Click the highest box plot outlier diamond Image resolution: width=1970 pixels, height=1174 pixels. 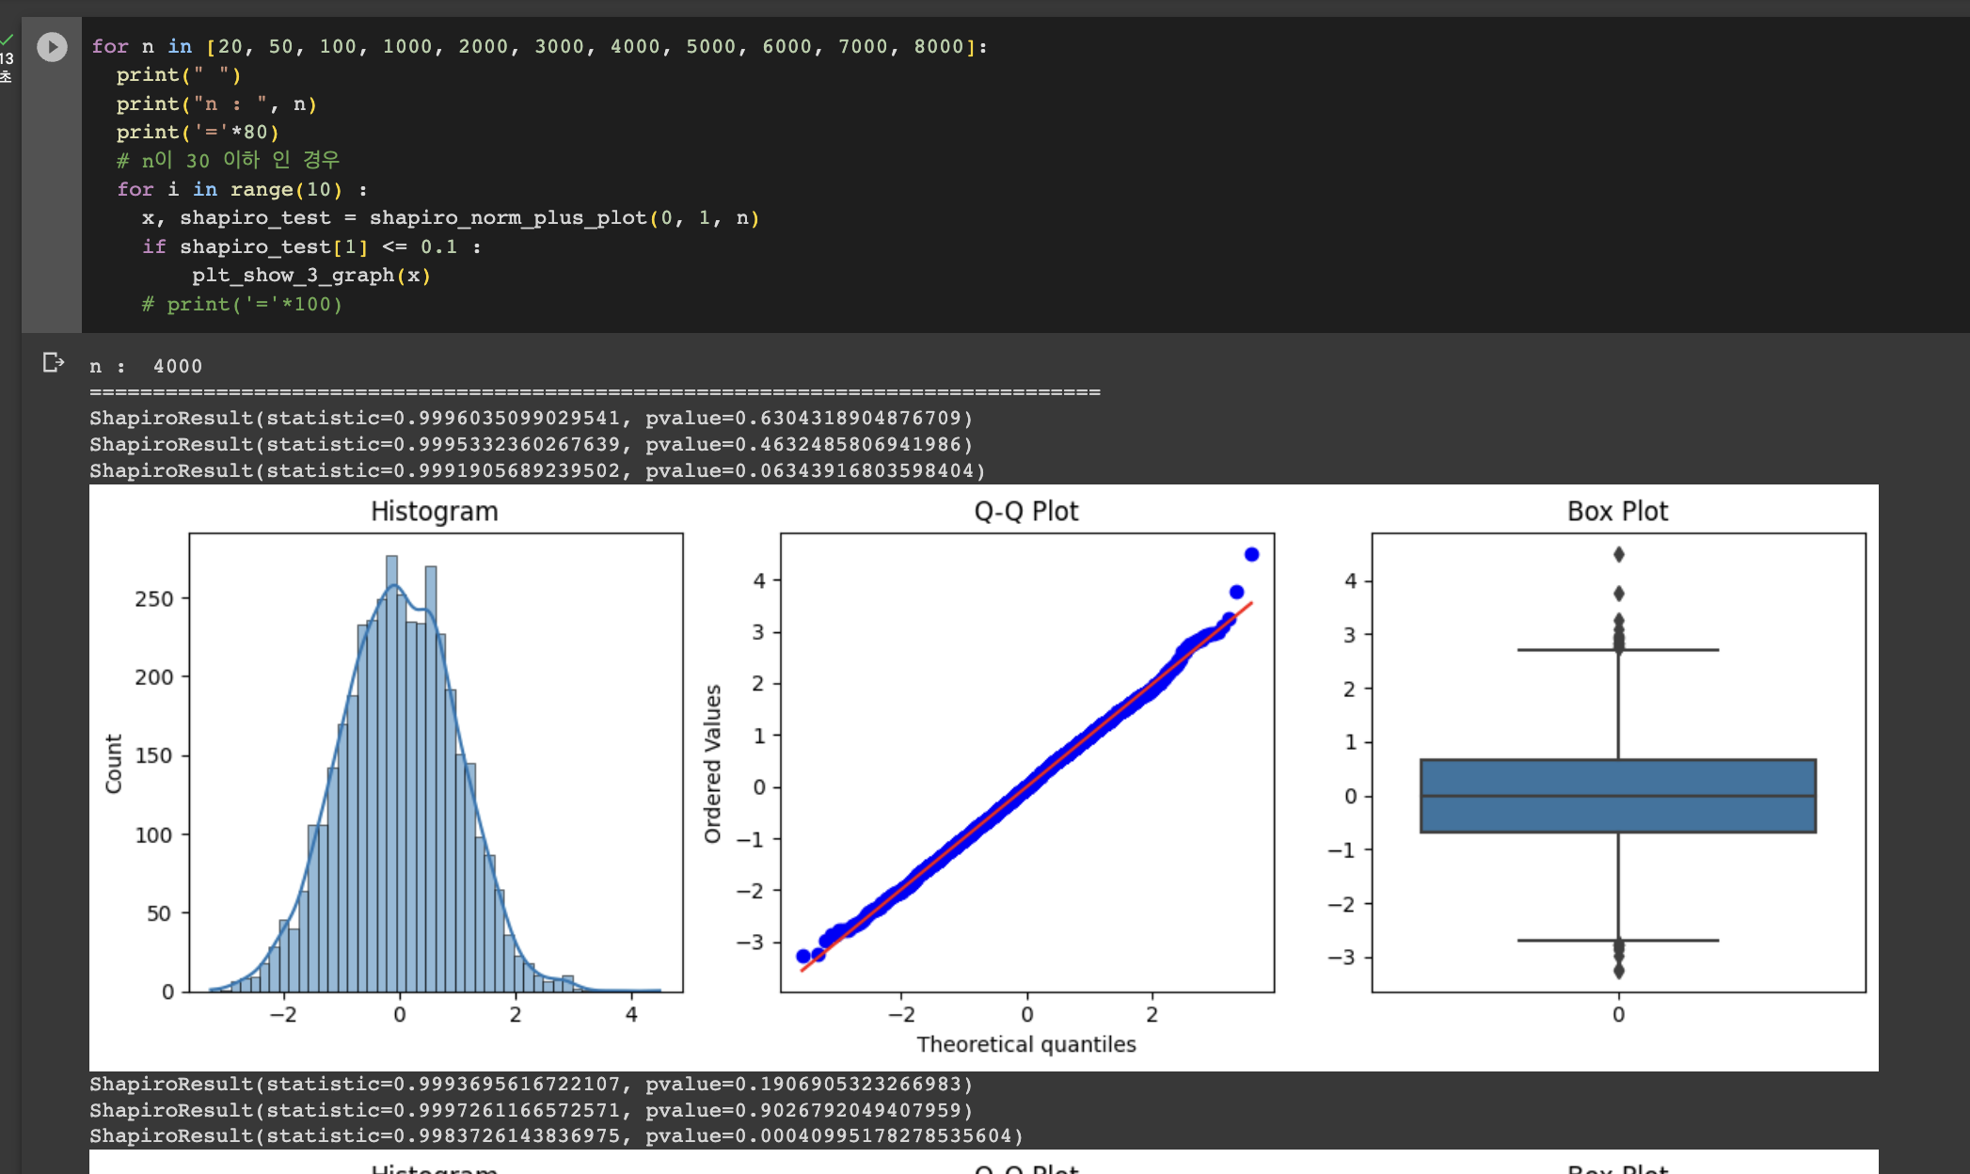pyautogui.click(x=1618, y=554)
